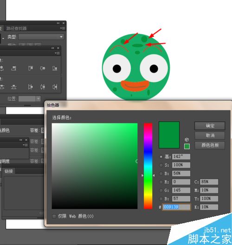Select the 高 (hue) radio button
This screenshot has width=232, height=245.
pyautogui.click(x=161, y=157)
